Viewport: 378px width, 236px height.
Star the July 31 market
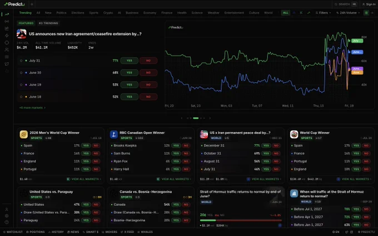[x=21, y=61]
